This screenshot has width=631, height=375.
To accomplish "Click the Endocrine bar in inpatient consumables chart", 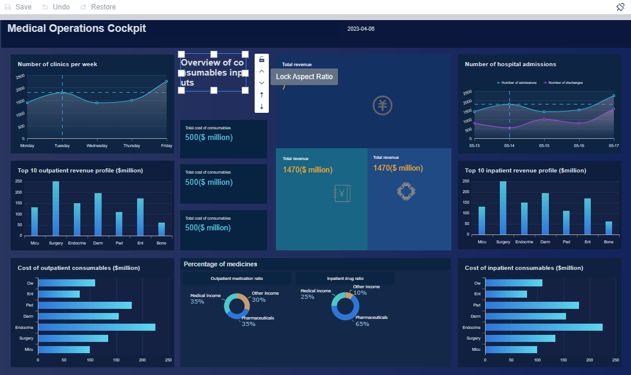I will [x=544, y=327].
